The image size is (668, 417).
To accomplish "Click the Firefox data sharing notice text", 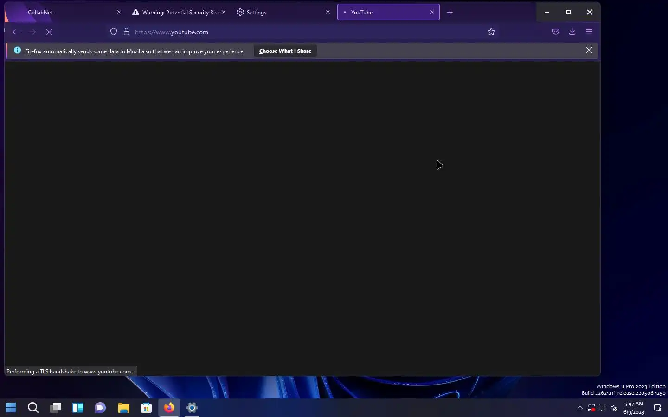I will tap(135, 51).
